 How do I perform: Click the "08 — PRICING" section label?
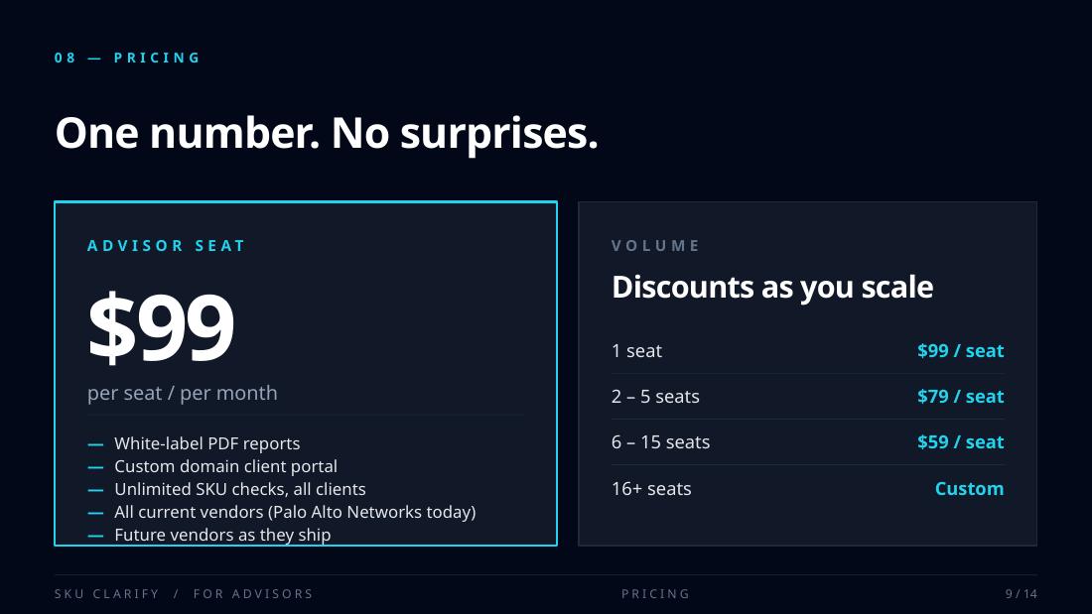128,59
